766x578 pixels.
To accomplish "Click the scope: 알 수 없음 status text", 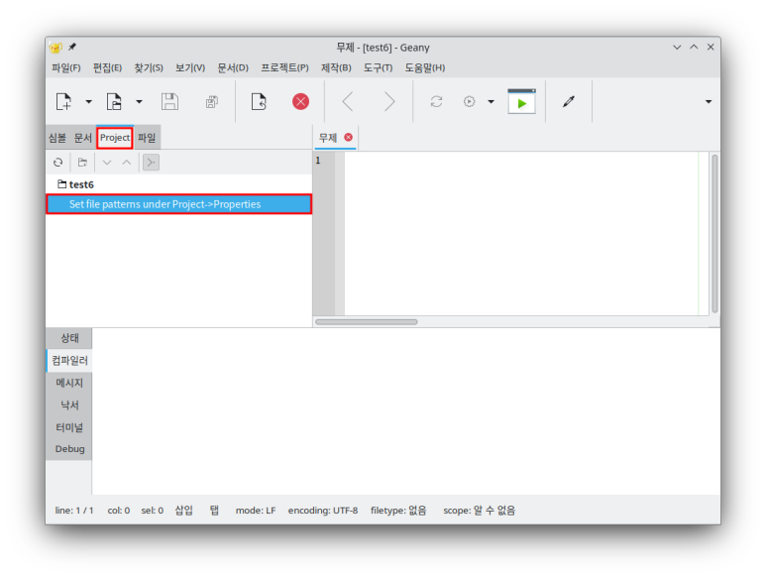I will click(480, 511).
